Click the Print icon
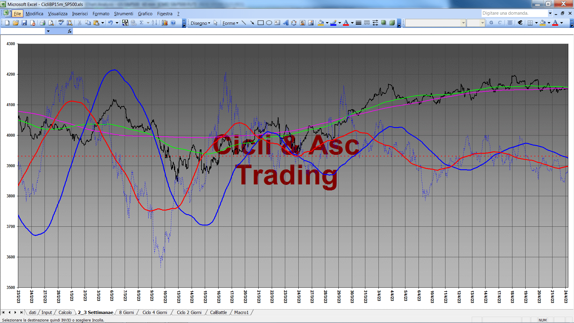This screenshot has height=323, width=574. pos(42,23)
